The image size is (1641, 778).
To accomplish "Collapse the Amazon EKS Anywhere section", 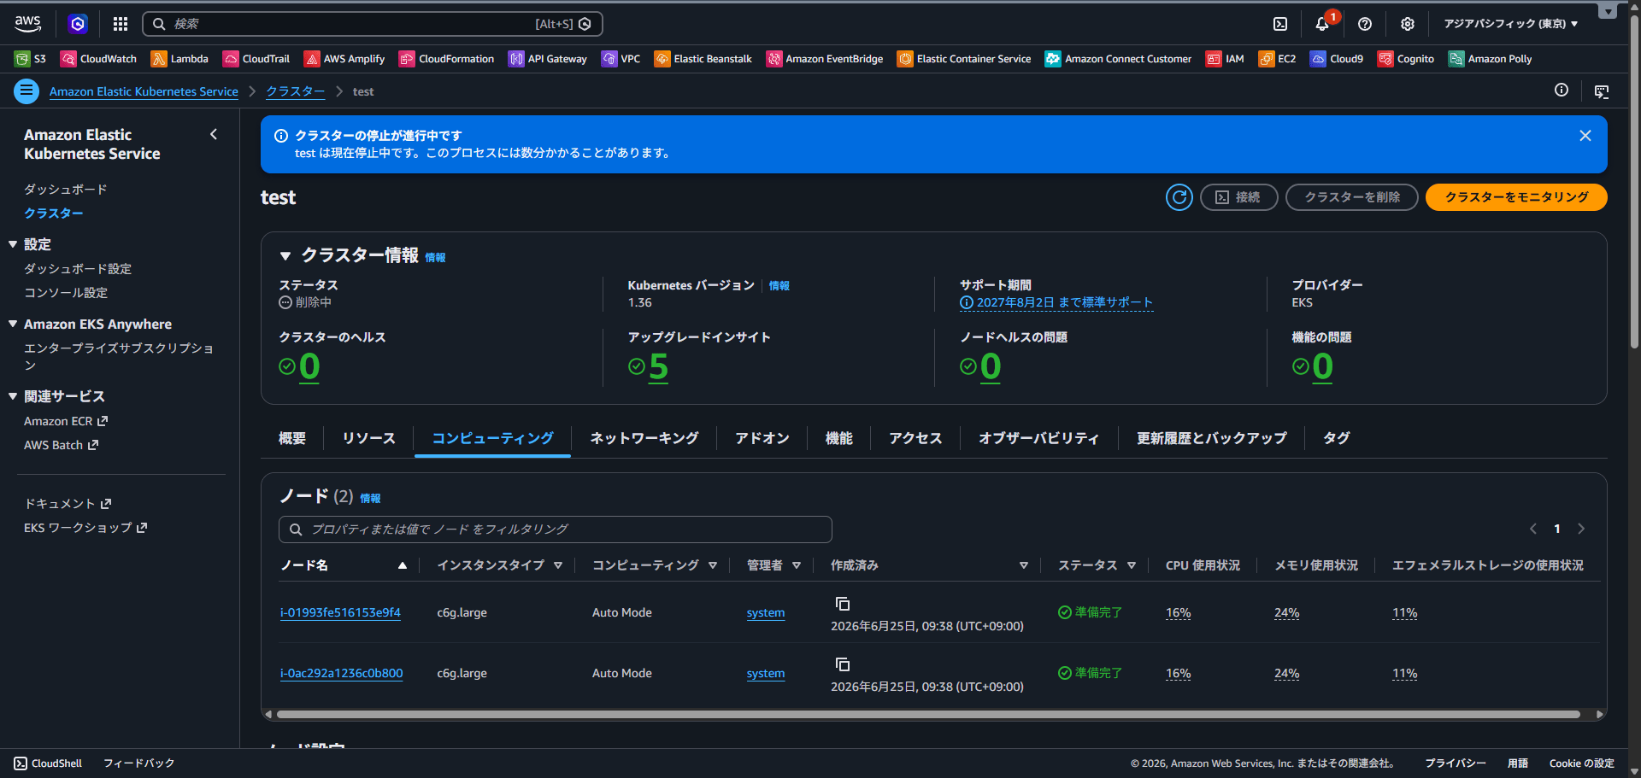I will (x=13, y=325).
